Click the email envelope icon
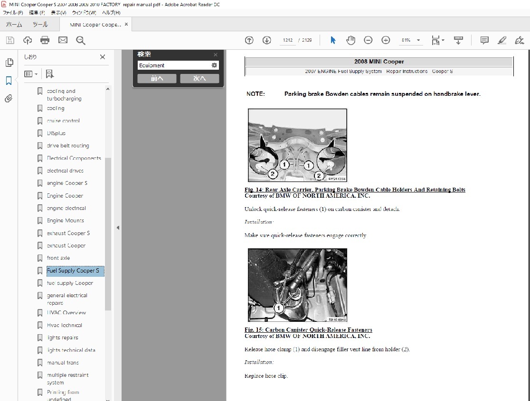The height and width of the screenshot is (401, 530). (63, 40)
